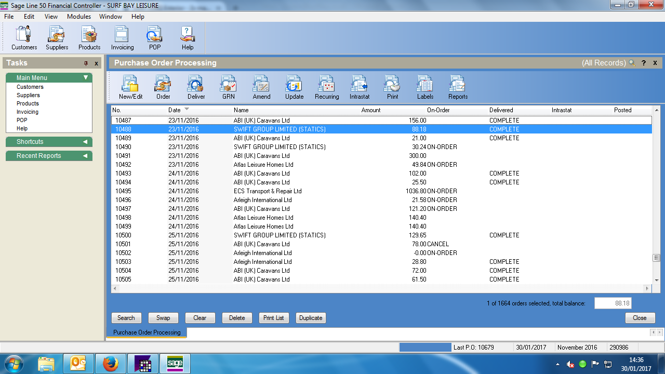Image resolution: width=665 pixels, height=374 pixels.
Task: Open Firefox from the Windows taskbar
Action: click(110, 364)
